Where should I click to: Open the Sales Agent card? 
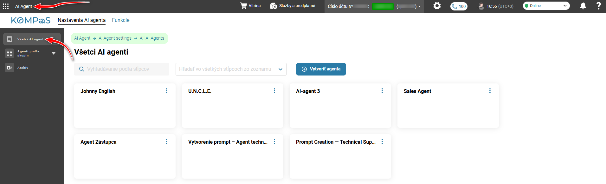point(448,106)
